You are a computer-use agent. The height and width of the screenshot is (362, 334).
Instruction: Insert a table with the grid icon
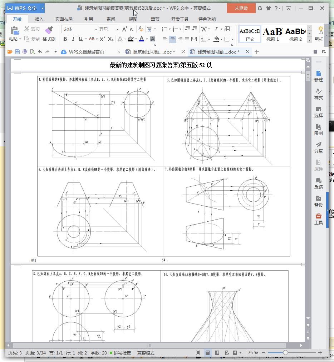[x=227, y=29]
